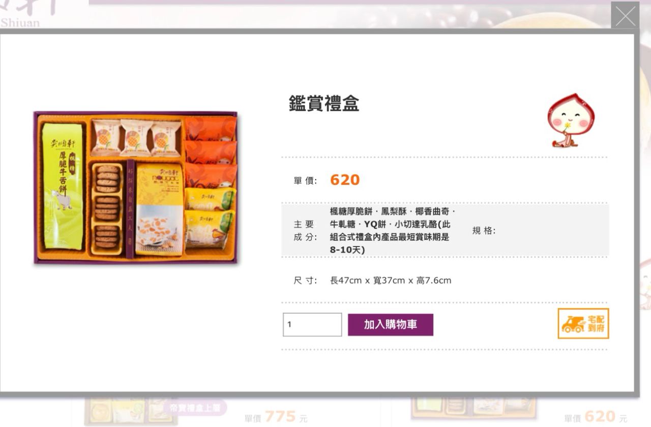Click the 主要成分 ingredients description text
The height and width of the screenshot is (427, 651).
pyautogui.click(x=393, y=230)
